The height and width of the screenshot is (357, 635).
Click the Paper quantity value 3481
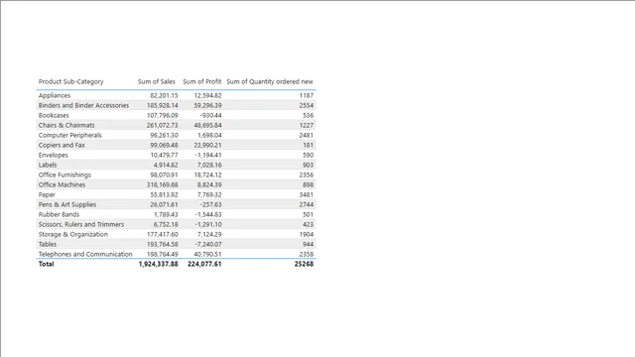[307, 194]
